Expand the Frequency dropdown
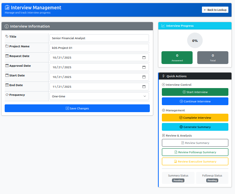Image resolution: width=235 pixels, height=194 pixels. [99, 96]
